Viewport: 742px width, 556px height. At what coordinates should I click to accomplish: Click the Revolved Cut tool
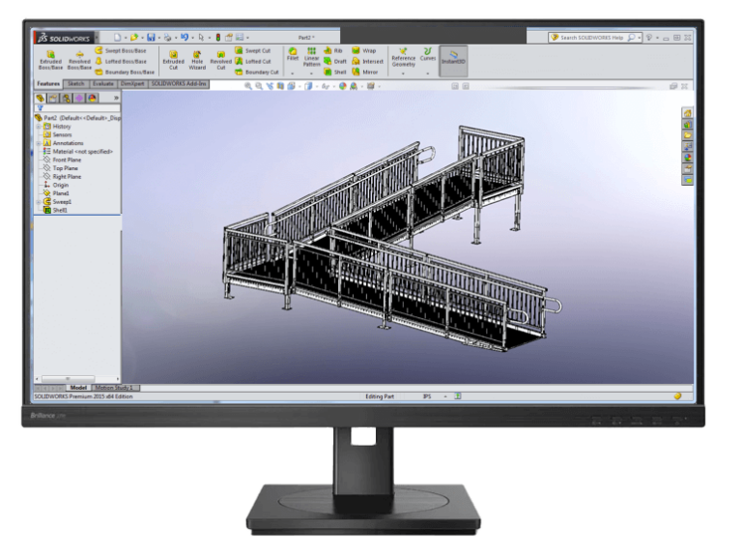[x=220, y=60]
